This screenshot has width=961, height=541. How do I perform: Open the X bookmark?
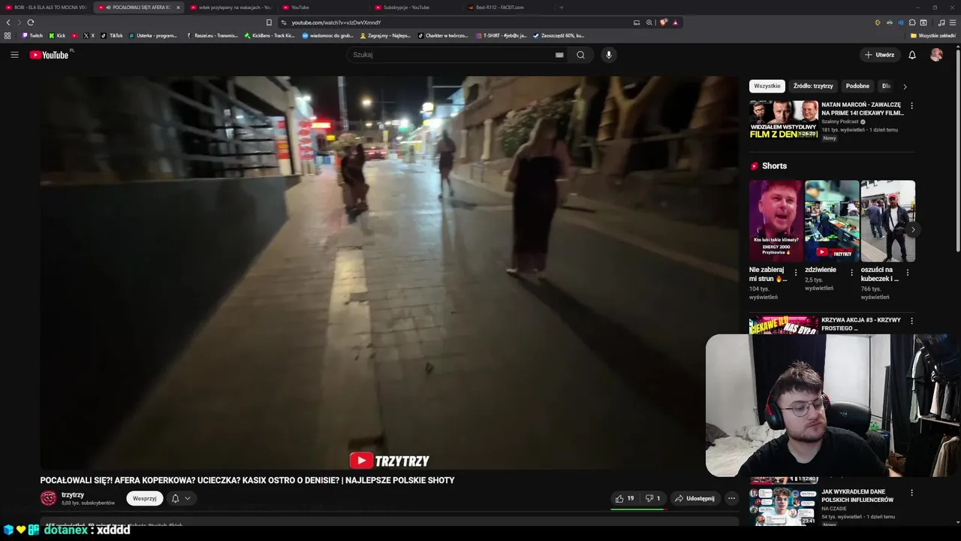[89, 35]
